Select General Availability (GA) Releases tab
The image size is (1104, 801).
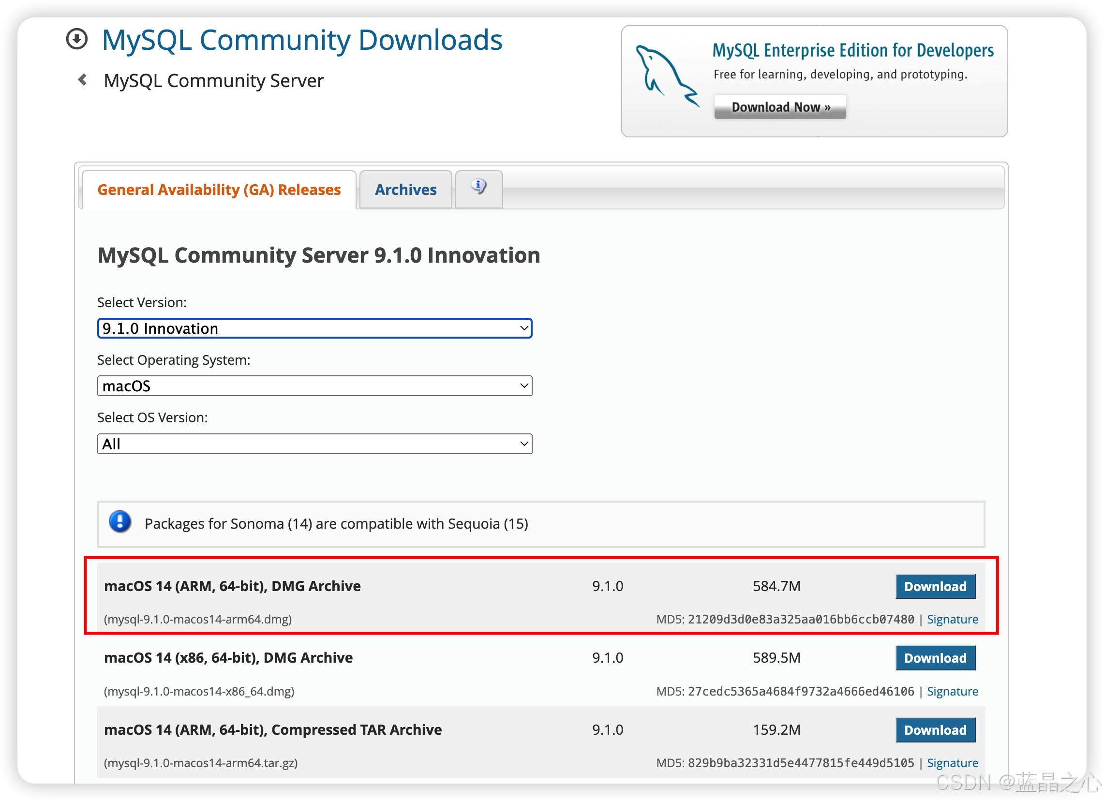point(219,189)
